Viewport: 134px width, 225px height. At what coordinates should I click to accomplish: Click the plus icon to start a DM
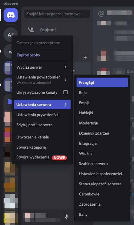point(85,57)
